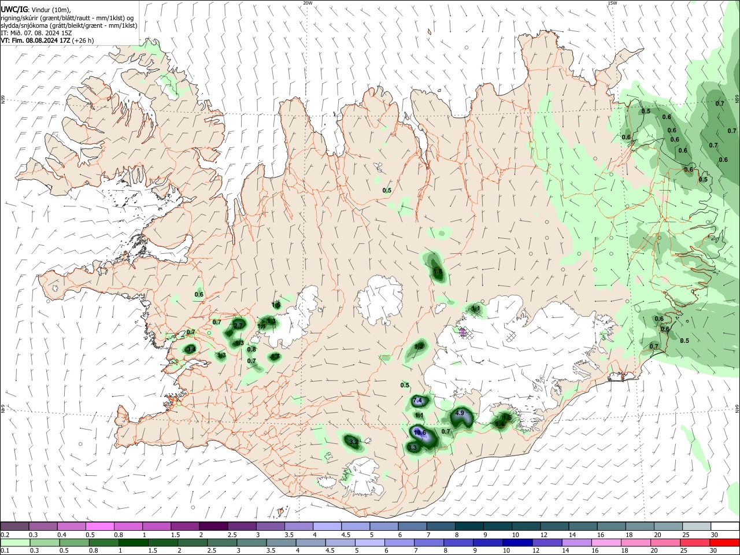
Task: Click the light violet 14 swatch in lower legend
Action: tap(576, 543)
